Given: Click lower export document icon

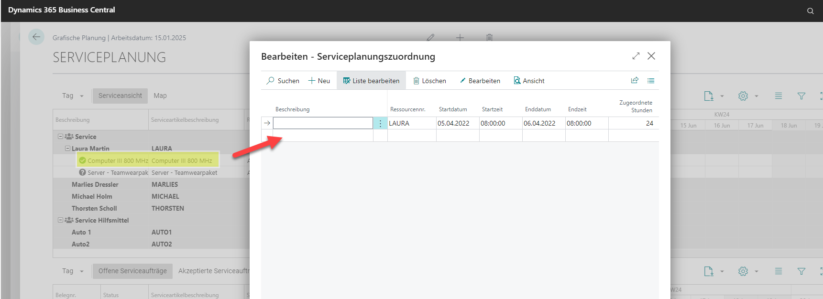Looking at the screenshot, I should pos(708,271).
